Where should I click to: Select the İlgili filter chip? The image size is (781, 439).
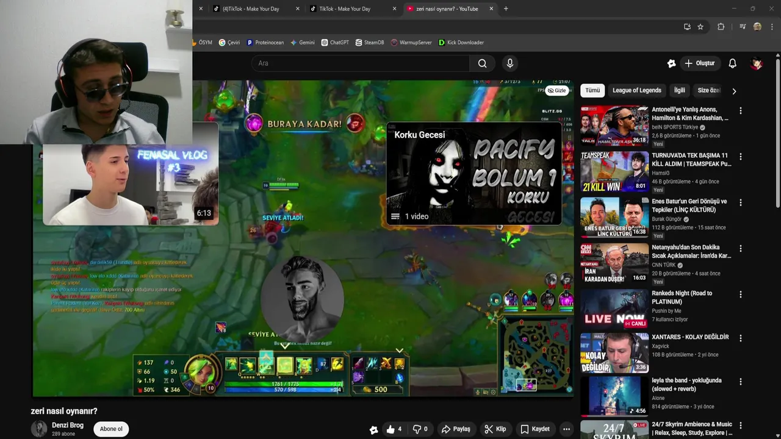(680, 90)
